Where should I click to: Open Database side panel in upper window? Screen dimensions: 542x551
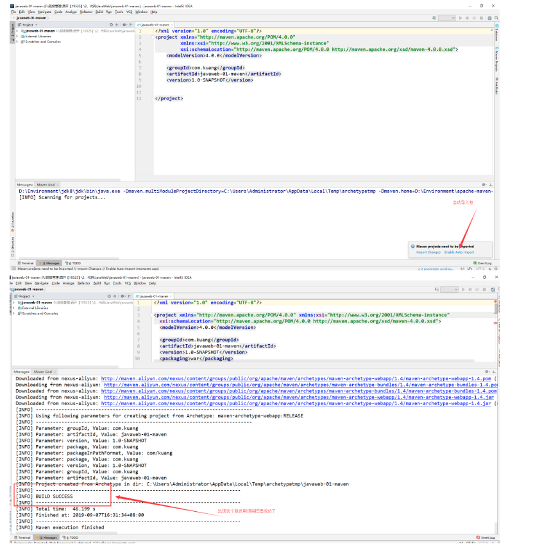click(496, 33)
